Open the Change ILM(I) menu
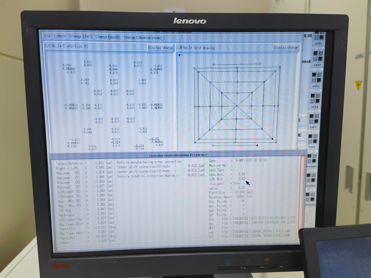Screen dimensions: 371x278 pos(81,37)
